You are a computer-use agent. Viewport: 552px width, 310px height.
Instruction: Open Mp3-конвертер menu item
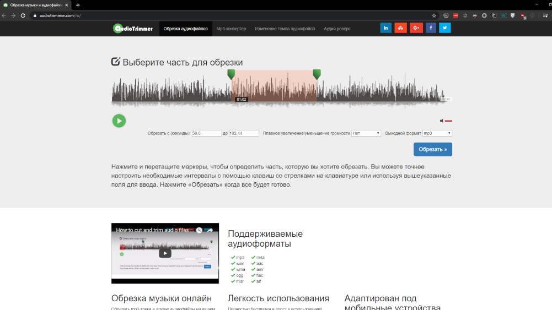[231, 29]
